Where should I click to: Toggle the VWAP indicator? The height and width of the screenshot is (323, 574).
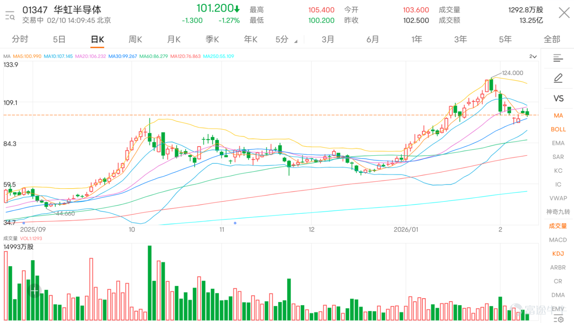point(558,198)
